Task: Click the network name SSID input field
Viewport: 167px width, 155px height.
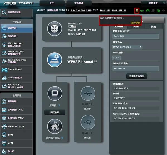Action: click(136, 36)
